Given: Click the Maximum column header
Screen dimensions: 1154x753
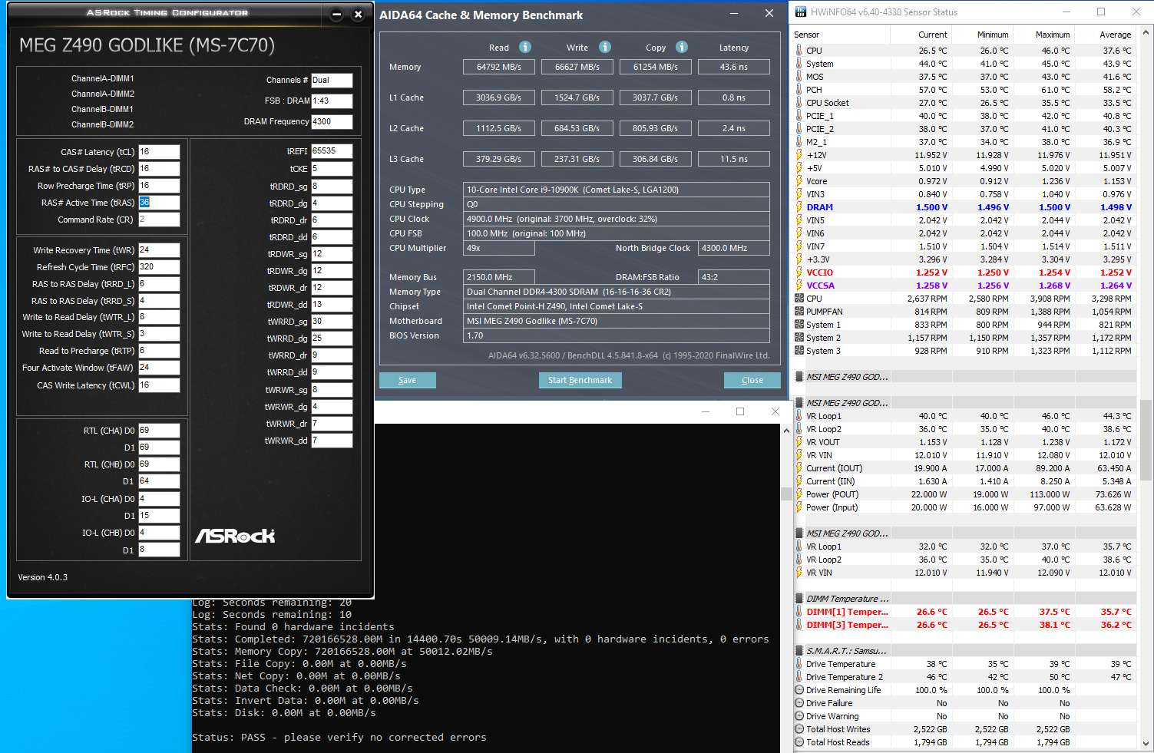Looking at the screenshot, I should (1044, 35).
